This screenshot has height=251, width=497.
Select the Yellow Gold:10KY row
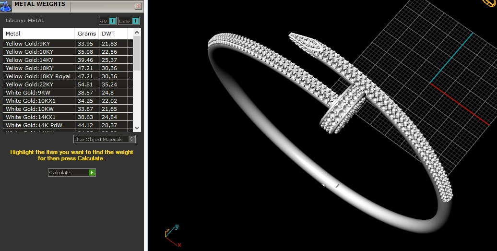click(68, 52)
